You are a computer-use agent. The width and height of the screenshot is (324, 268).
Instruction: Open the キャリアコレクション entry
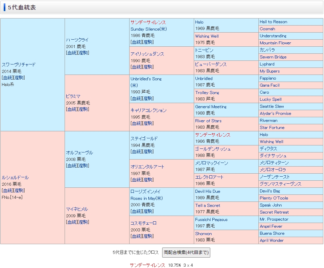148,110
